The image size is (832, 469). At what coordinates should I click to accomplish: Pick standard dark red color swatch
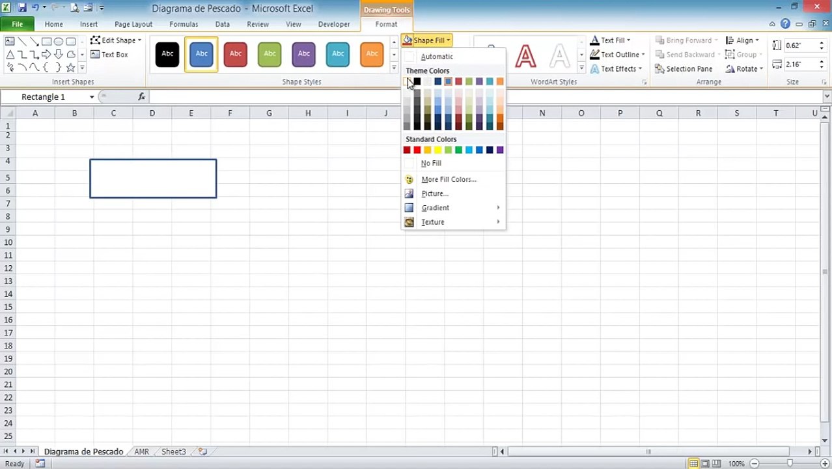point(407,150)
